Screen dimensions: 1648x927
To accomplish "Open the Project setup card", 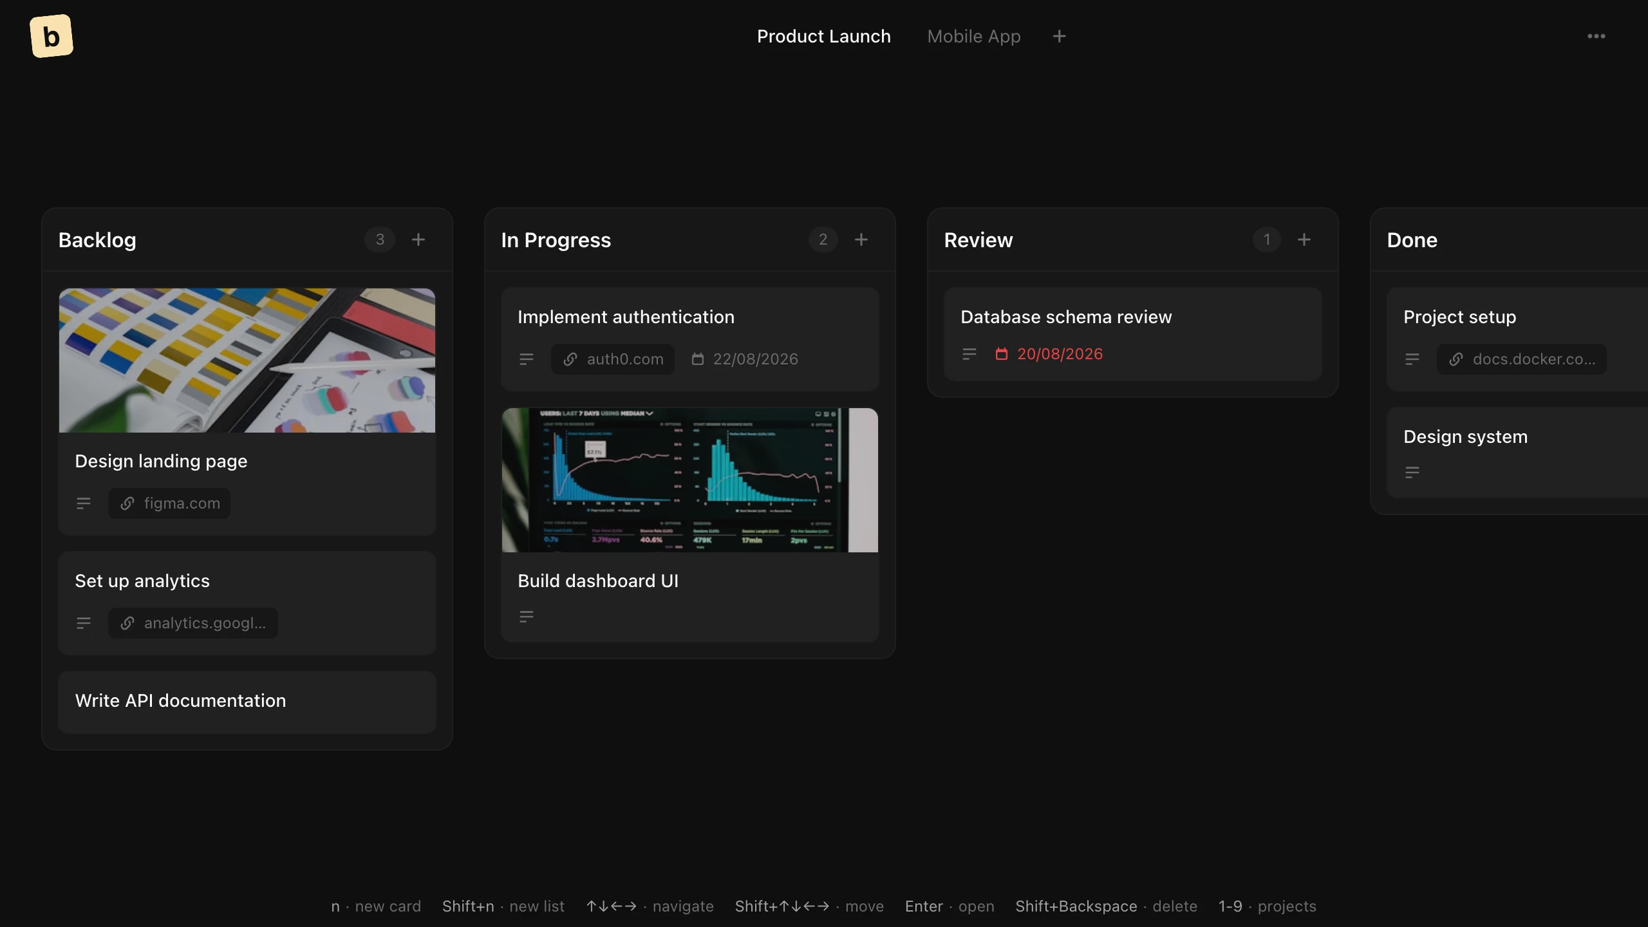I will 1518,339.
